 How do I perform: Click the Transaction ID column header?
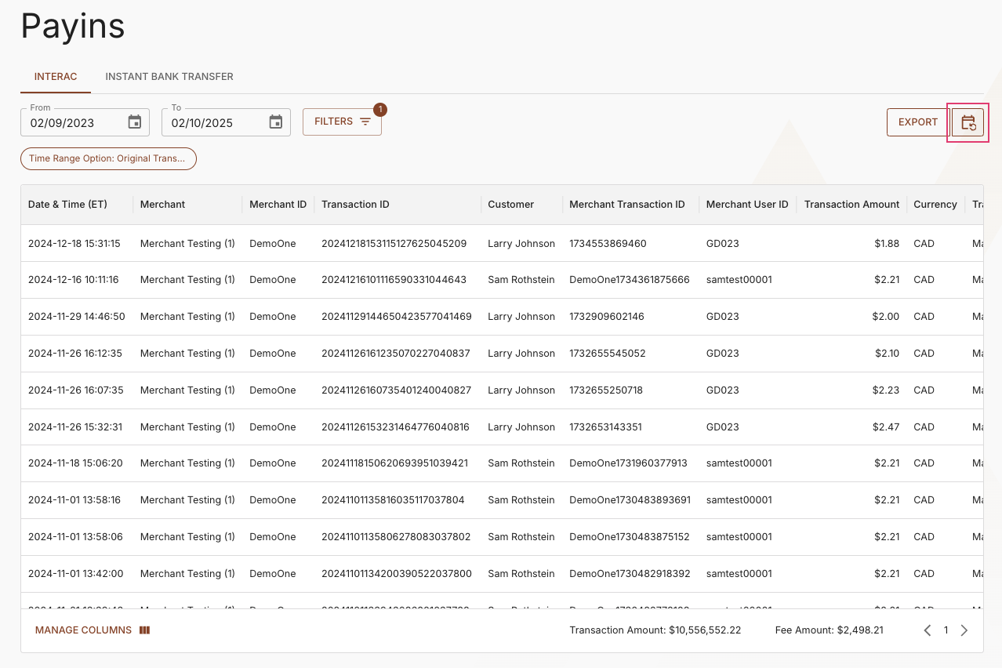pos(355,204)
